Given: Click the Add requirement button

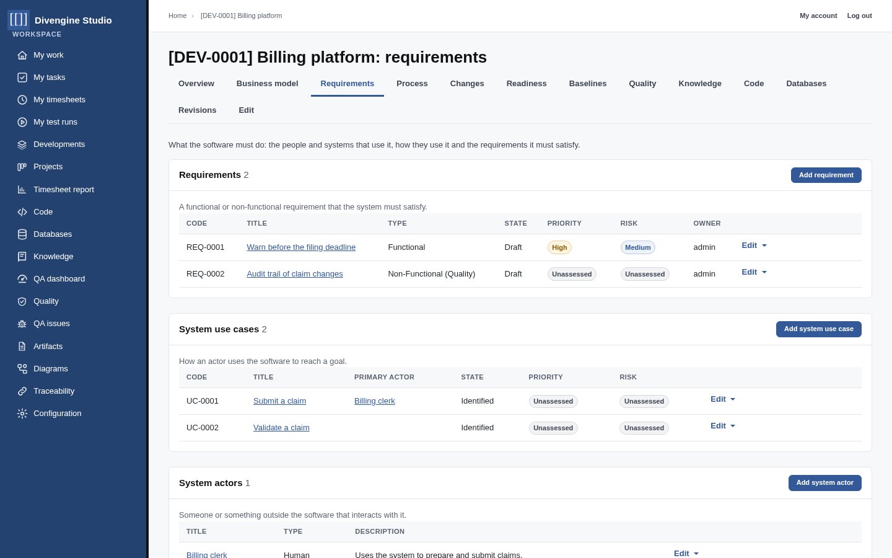Looking at the screenshot, I should [x=826, y=175].
